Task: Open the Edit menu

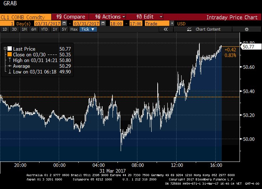Action: (x=150, y=17)
